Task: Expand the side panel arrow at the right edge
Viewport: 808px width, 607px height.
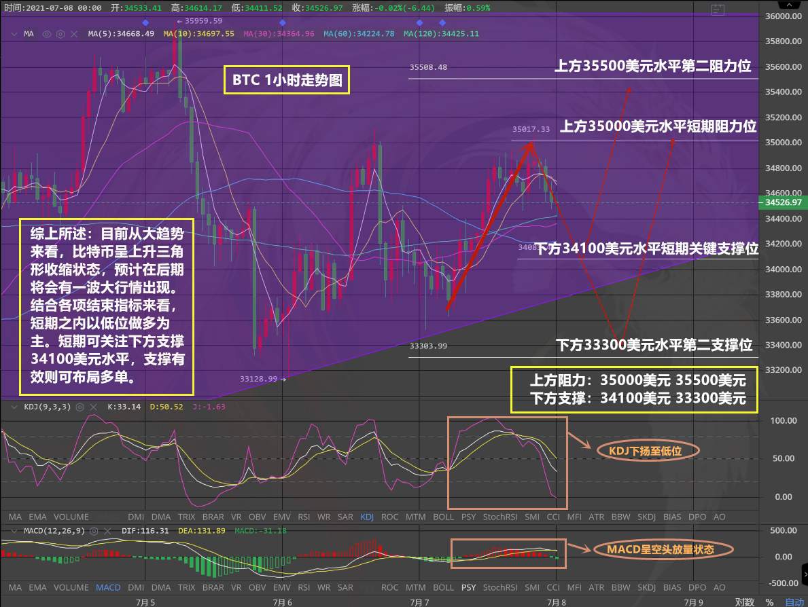Action: click(x=805, y=574)
